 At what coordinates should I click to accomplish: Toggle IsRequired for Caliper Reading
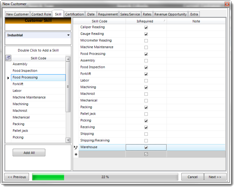[x=146, y=27]
